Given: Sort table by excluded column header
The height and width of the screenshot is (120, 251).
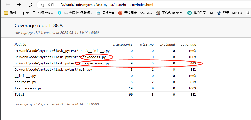Looking at the screenshot, I should [x=167, y=44].
